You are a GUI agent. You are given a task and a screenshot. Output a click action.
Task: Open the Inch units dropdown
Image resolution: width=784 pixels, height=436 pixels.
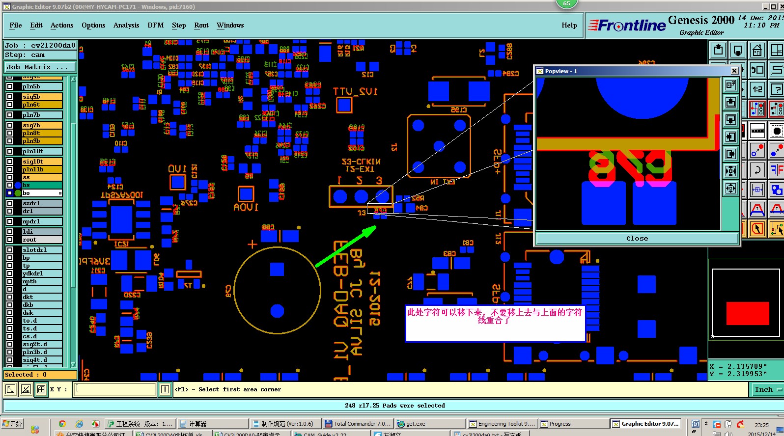pyautogui.click(x=767, y=389)
